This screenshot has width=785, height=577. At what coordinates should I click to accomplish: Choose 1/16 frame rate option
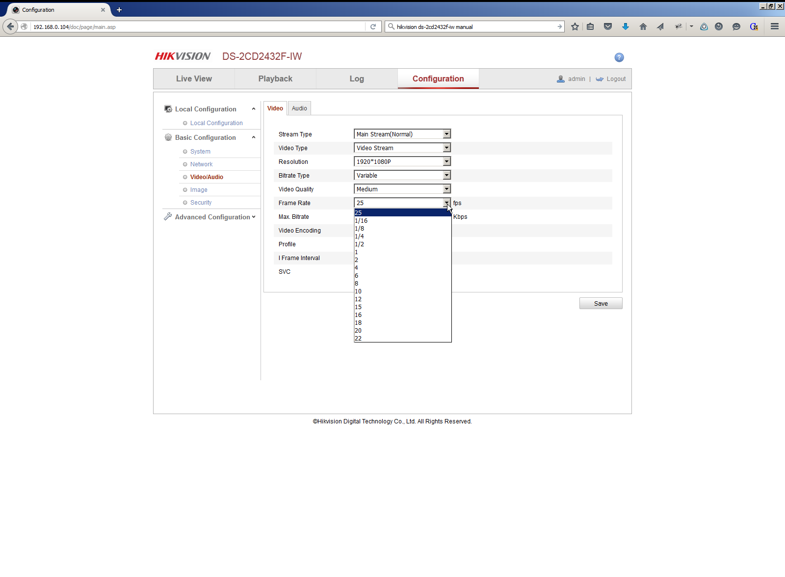(403, 221)
